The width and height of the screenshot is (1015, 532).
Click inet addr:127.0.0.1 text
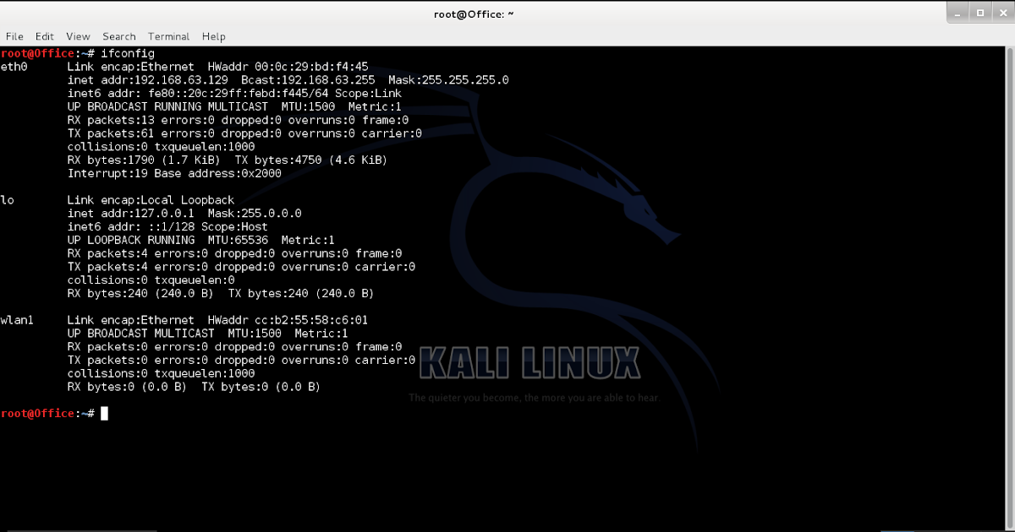(x=131, y=214)
